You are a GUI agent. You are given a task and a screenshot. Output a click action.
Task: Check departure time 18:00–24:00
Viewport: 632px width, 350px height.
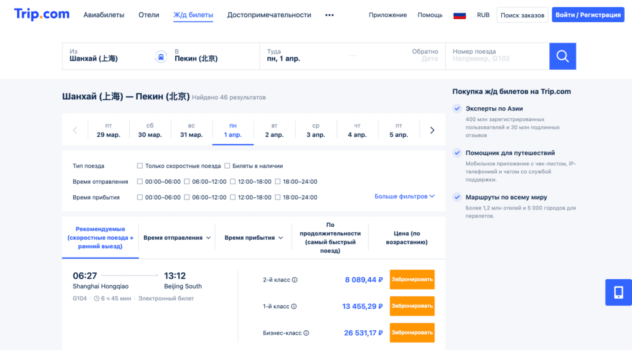(278, 181)
